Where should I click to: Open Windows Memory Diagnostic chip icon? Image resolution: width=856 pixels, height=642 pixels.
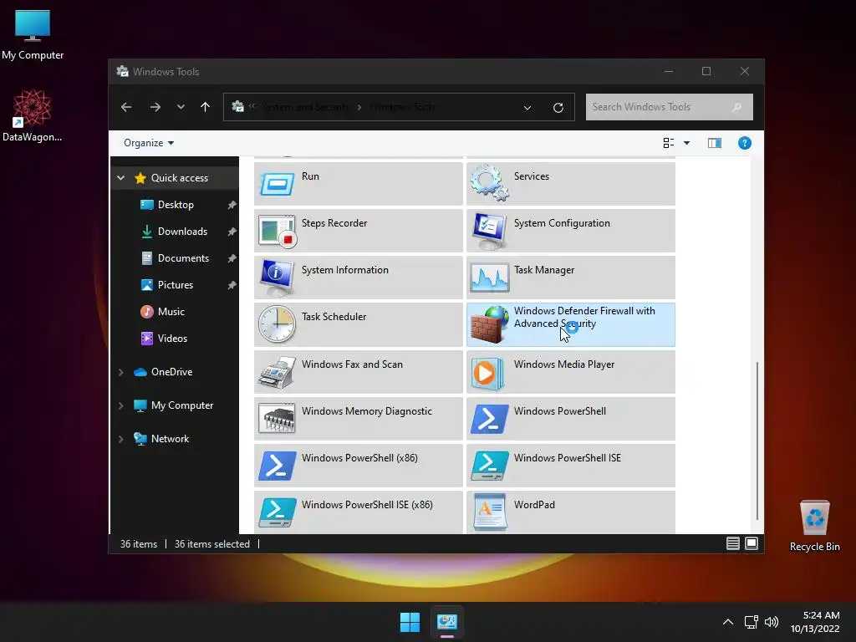(278, 418)
